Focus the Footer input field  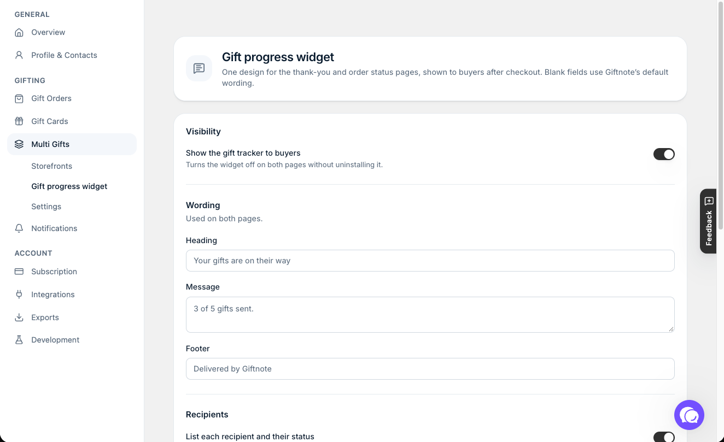coord(430,369)
